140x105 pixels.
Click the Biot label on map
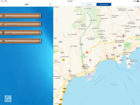55,89
